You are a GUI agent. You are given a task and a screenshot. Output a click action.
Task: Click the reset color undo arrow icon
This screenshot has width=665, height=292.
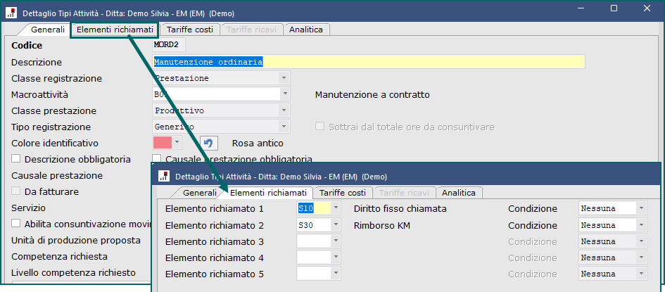pyautogui.click(x=209, y=143)
